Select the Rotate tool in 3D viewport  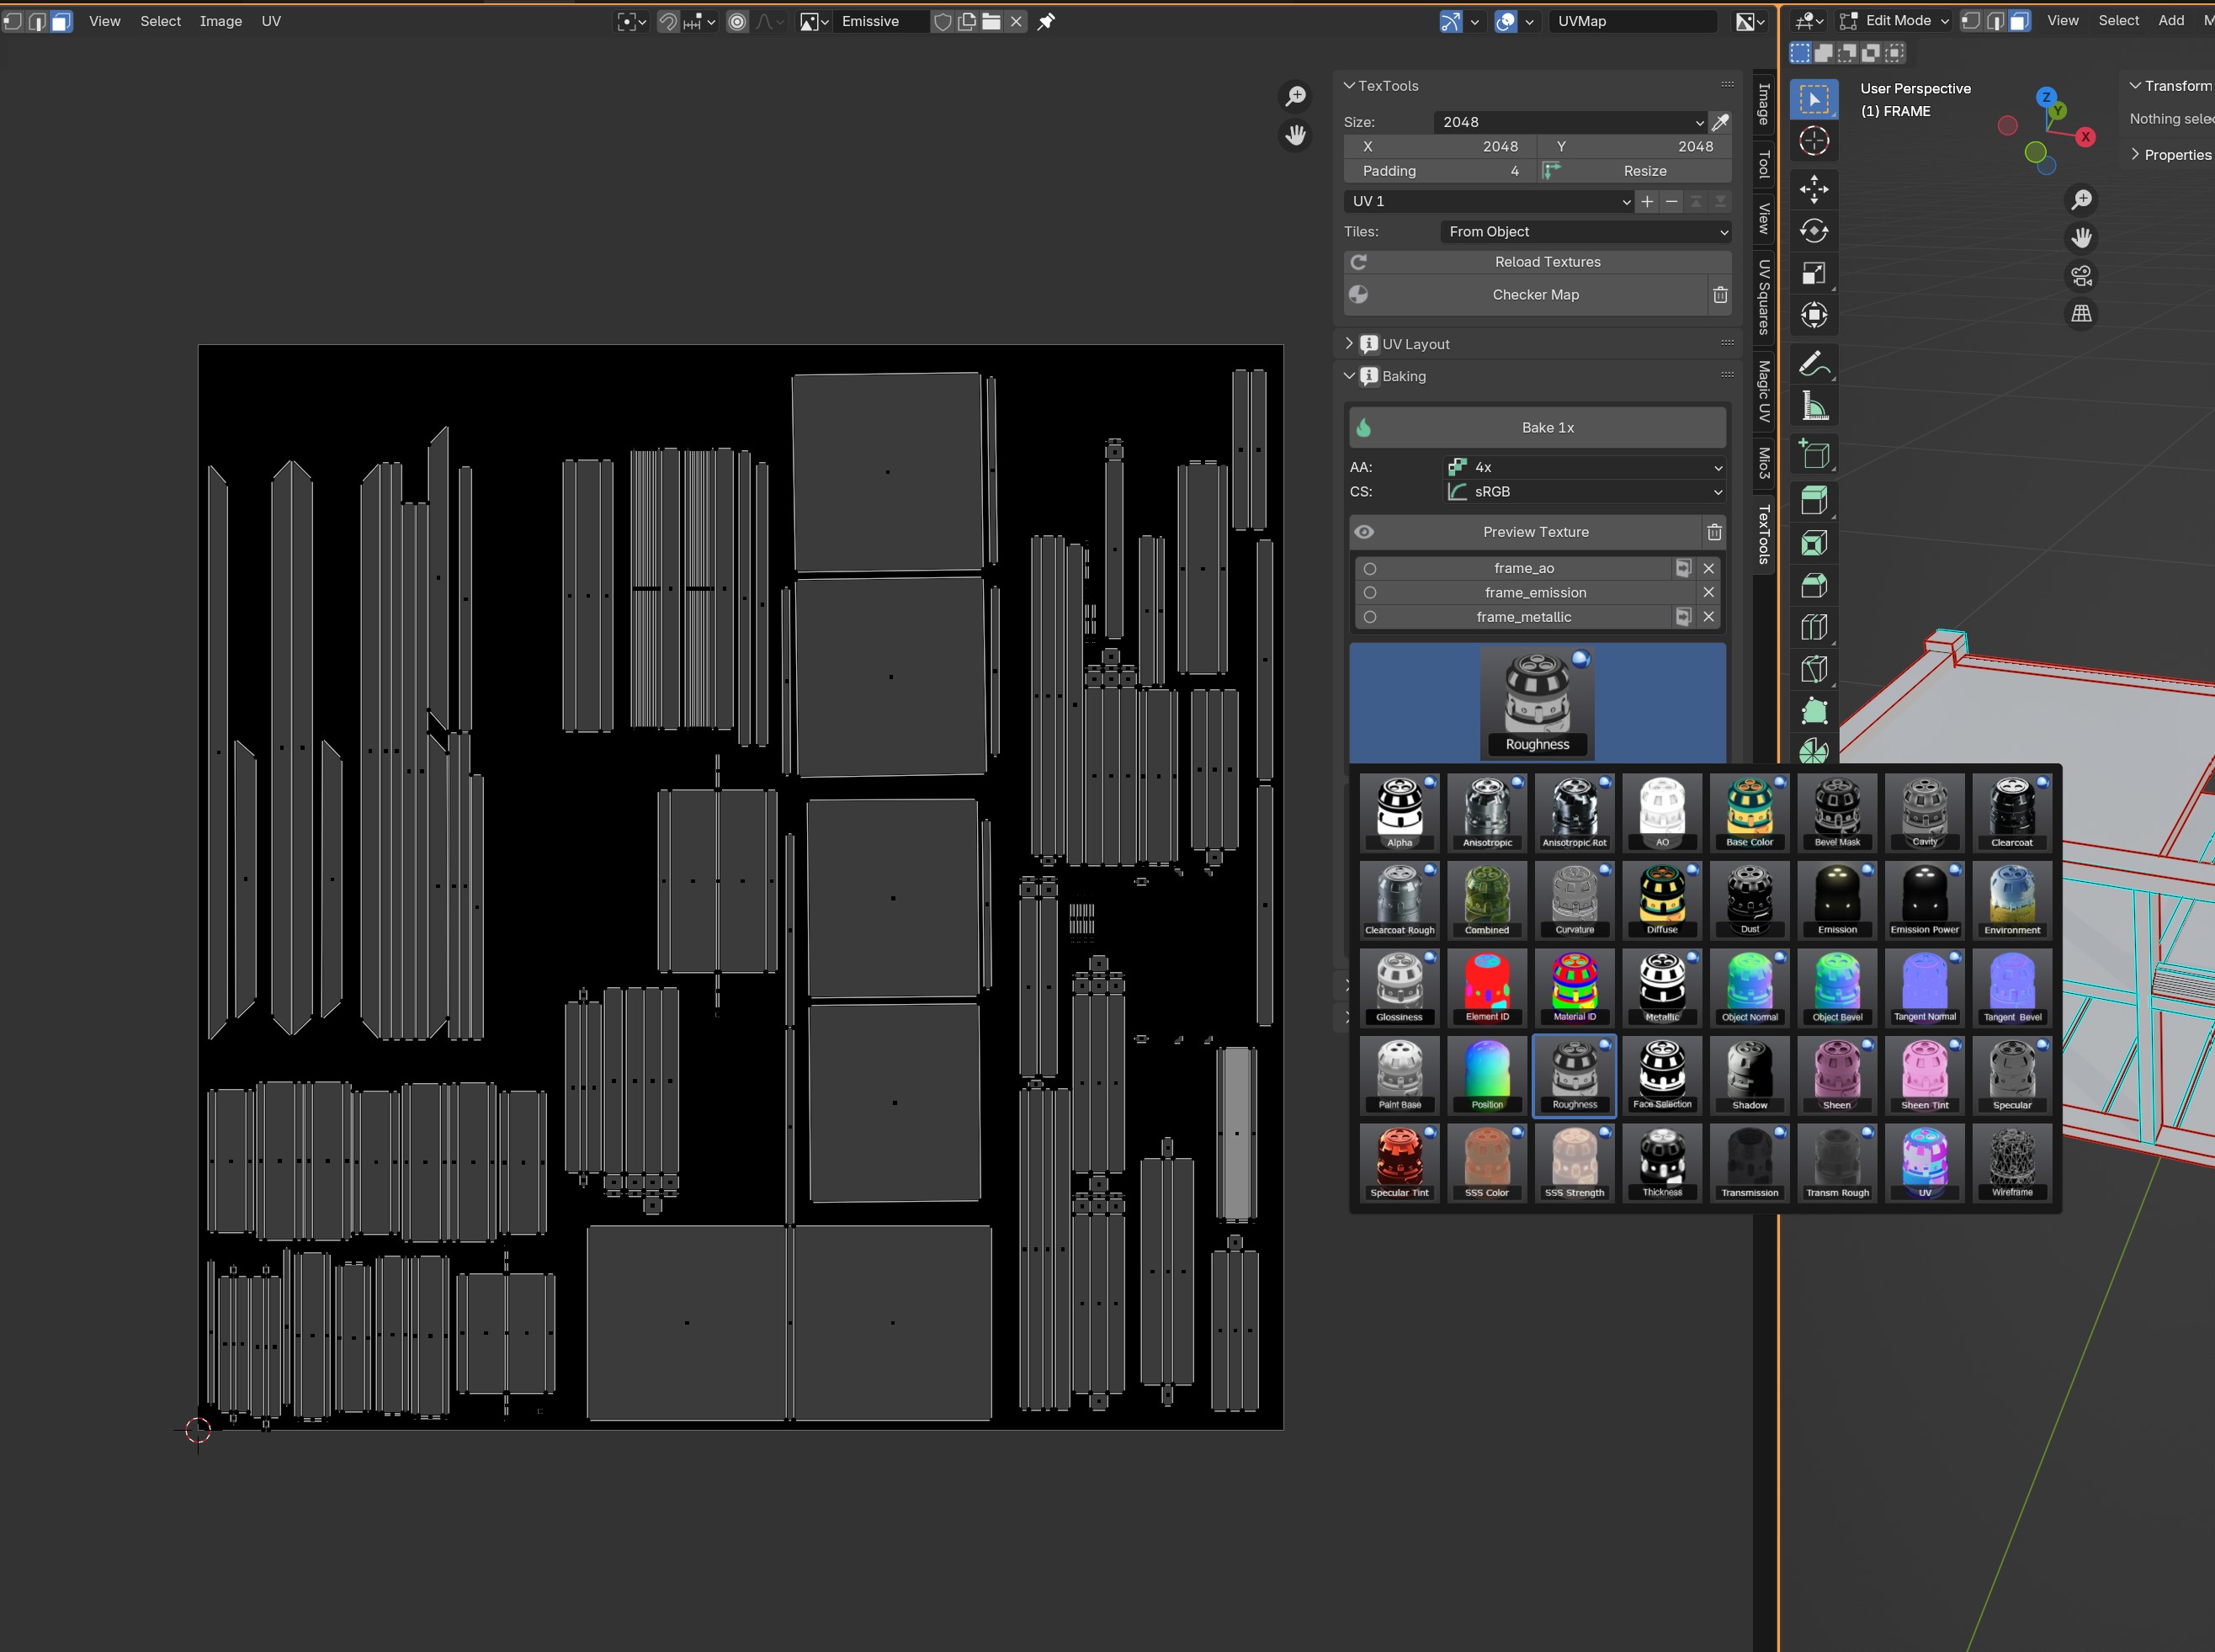click(x=1814, y=231)
